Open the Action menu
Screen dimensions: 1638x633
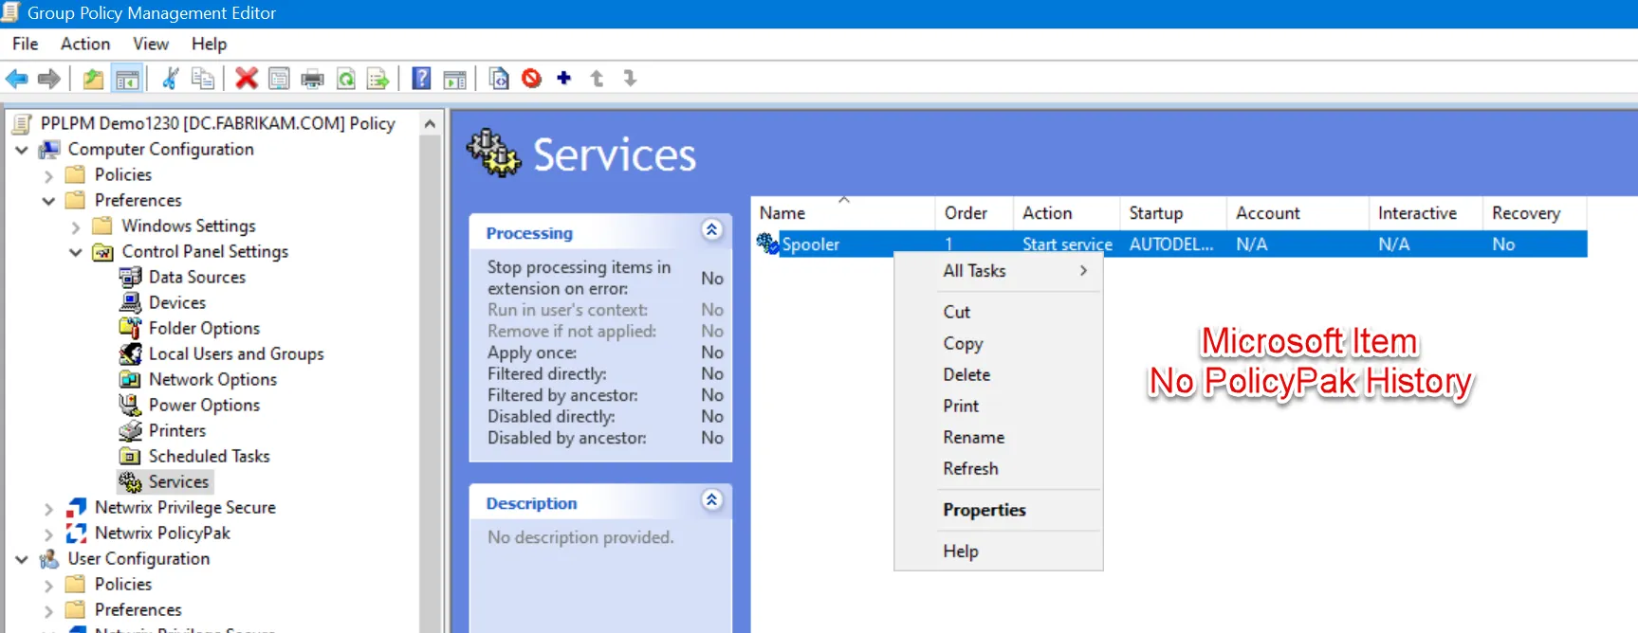[x=84, y=44]
